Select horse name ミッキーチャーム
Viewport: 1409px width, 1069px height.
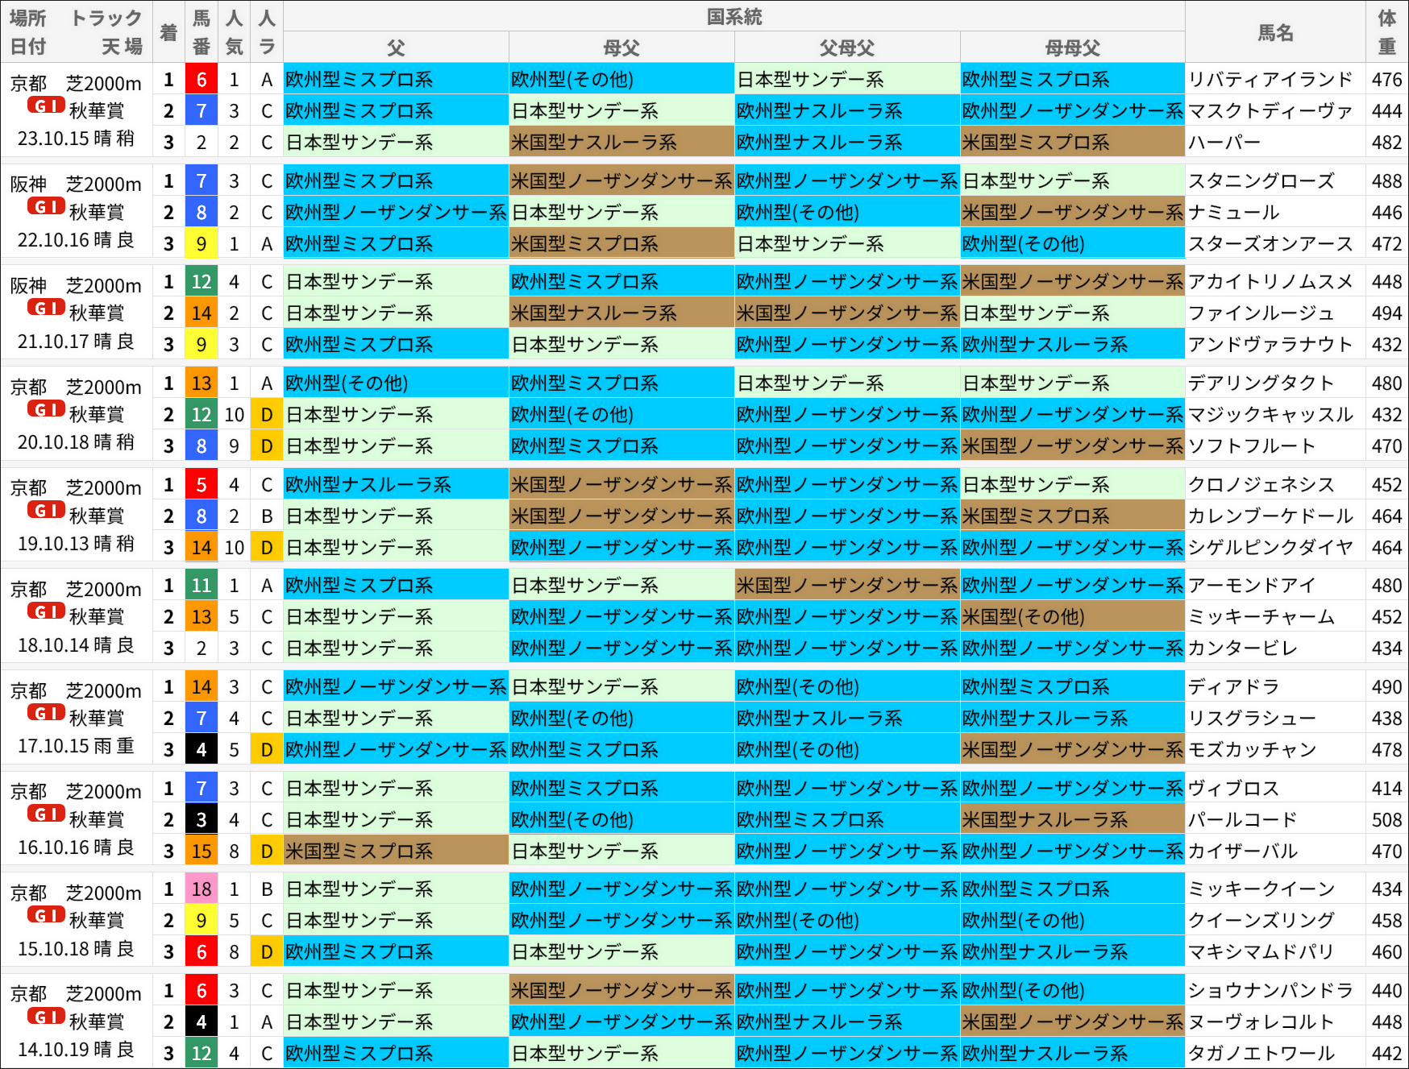click(1261, 617)
